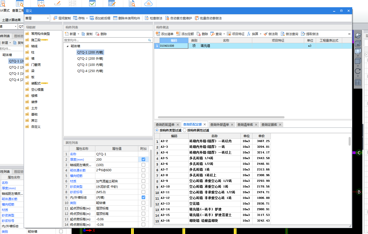Click the quota list vertical scrollbar
Screen dimensions: 368x234
(349, 141)
